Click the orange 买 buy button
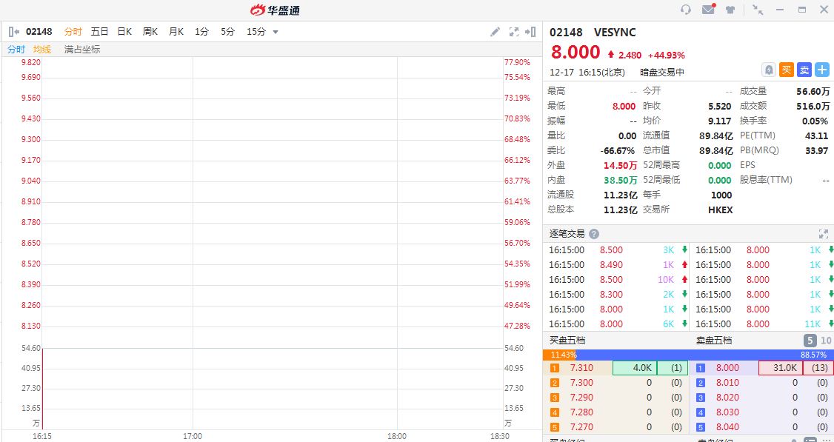 [x=787, y=70]
